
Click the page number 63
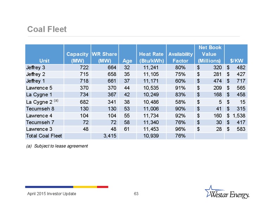pyautogui.click(x=136, y=194)
